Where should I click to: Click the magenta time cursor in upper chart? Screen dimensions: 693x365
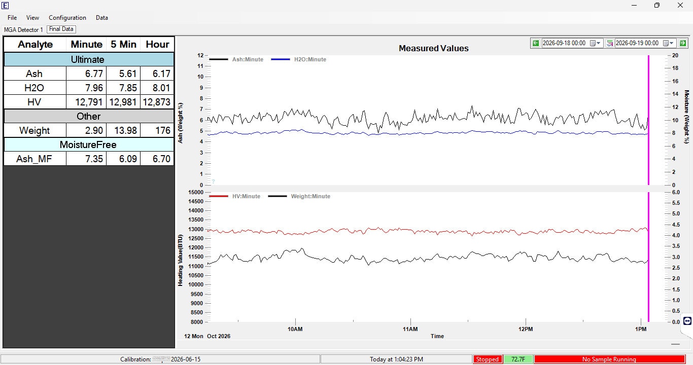pyautogui.click(x=648, y=120)
